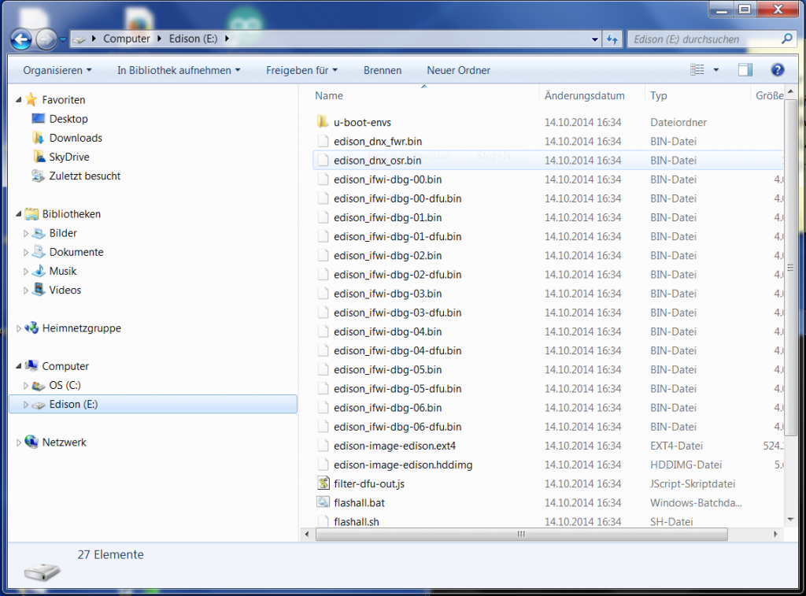This screenshot has width=806, height=596.
Task: Create a folder with Neuer Ordner
Action: (x=459, y=70)
